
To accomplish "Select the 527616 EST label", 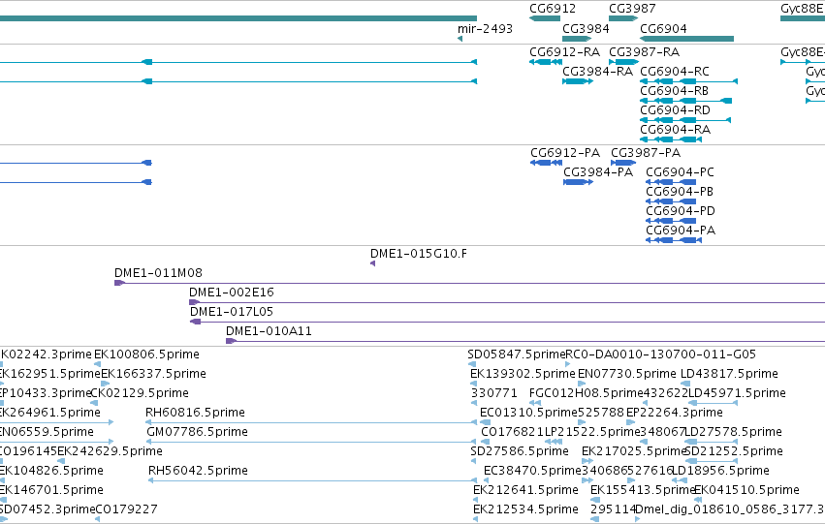I will 650,471.
